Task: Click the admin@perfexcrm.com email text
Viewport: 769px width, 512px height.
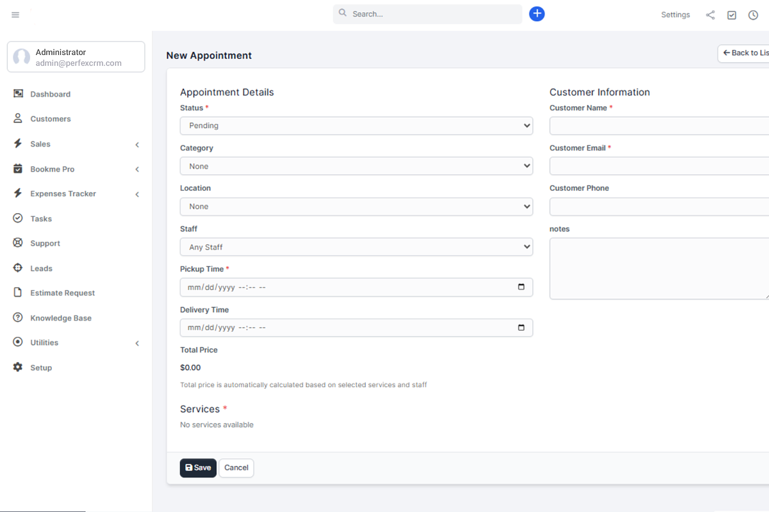Action: (79, 63)
